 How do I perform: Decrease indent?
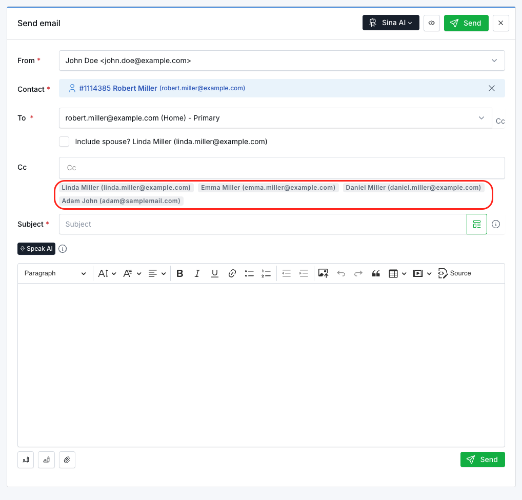[x=286, y=273]
